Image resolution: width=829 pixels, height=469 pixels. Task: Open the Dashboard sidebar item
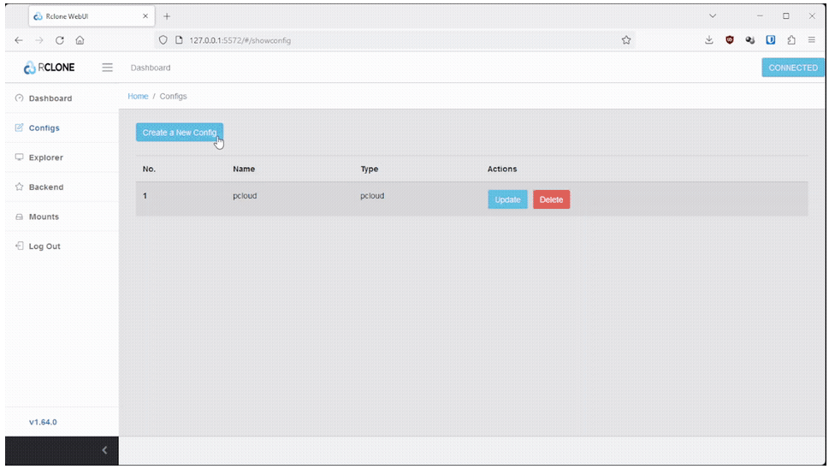point(50,98)
